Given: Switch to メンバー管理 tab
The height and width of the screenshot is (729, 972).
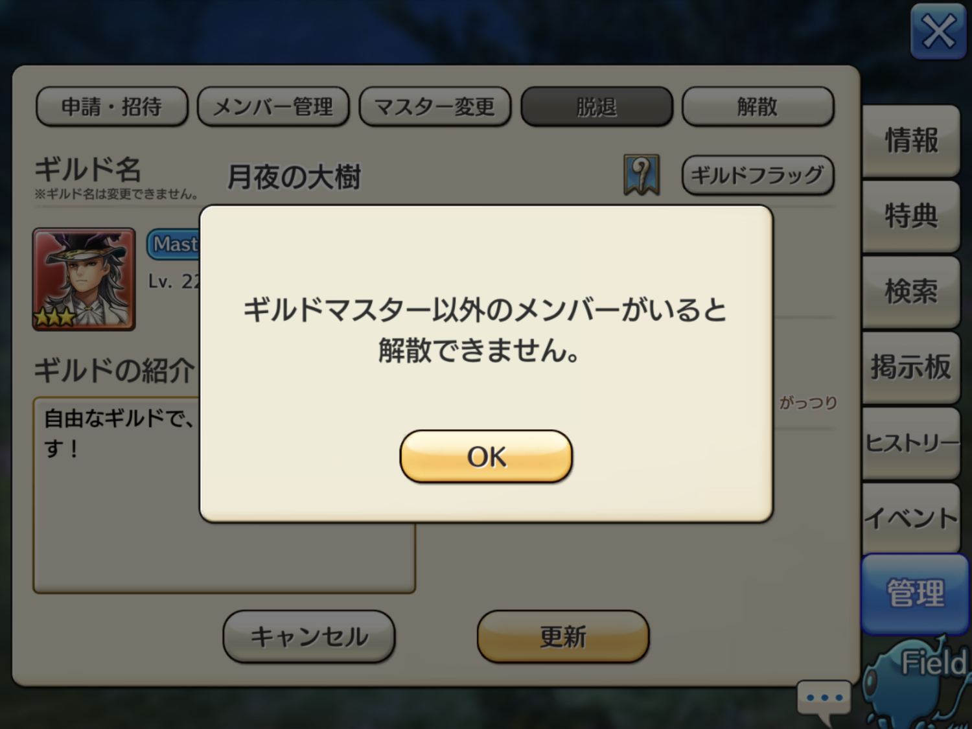Looking at the screenshot, I should coord(273,106).
